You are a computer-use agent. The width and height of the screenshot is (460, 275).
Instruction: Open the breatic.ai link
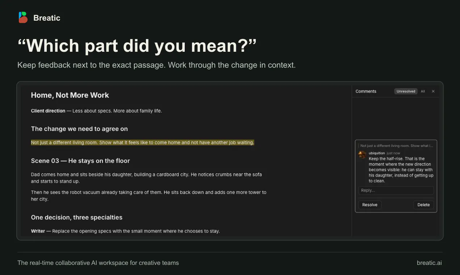(x=429, y=263)
